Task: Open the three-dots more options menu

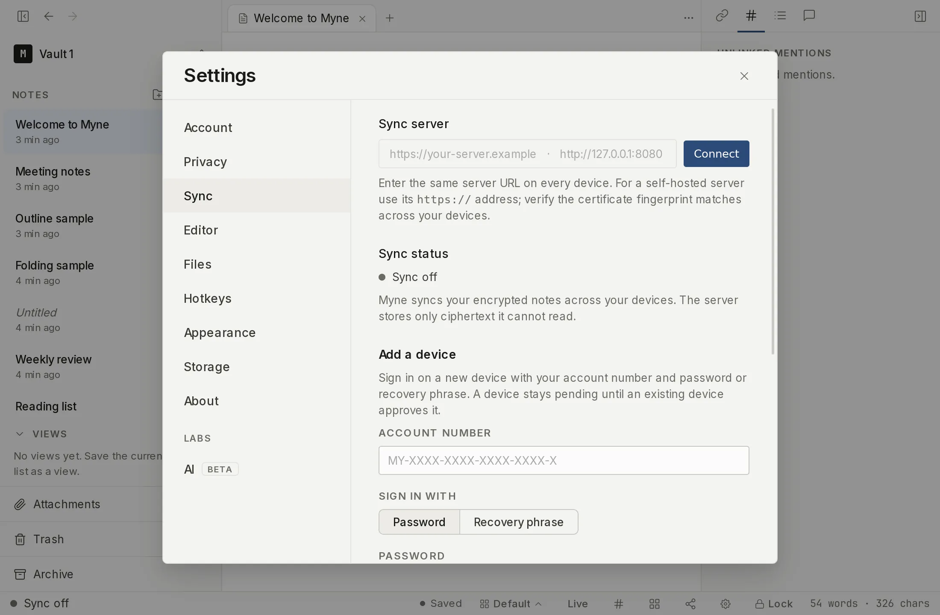Action: [x=688, y=18]
